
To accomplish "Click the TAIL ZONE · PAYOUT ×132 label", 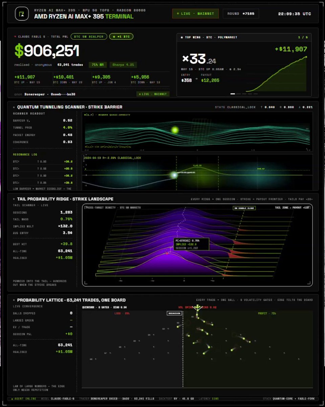I will pos(292,208).
